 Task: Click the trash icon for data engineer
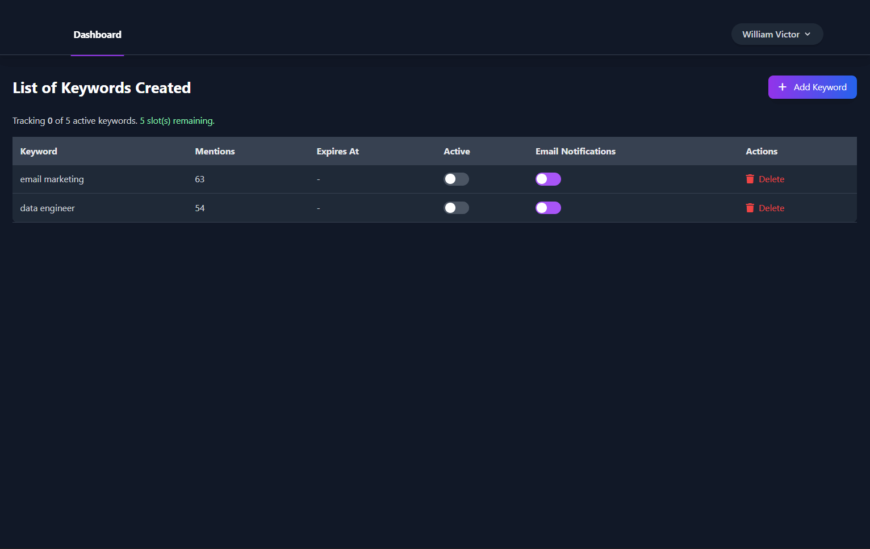pos(750,208)
